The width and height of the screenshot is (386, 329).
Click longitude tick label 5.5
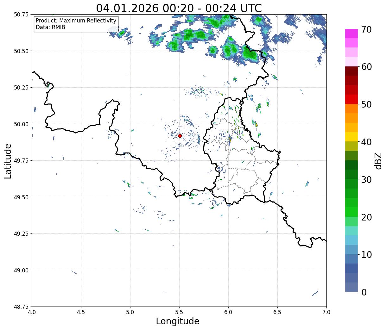click(179, 312)
